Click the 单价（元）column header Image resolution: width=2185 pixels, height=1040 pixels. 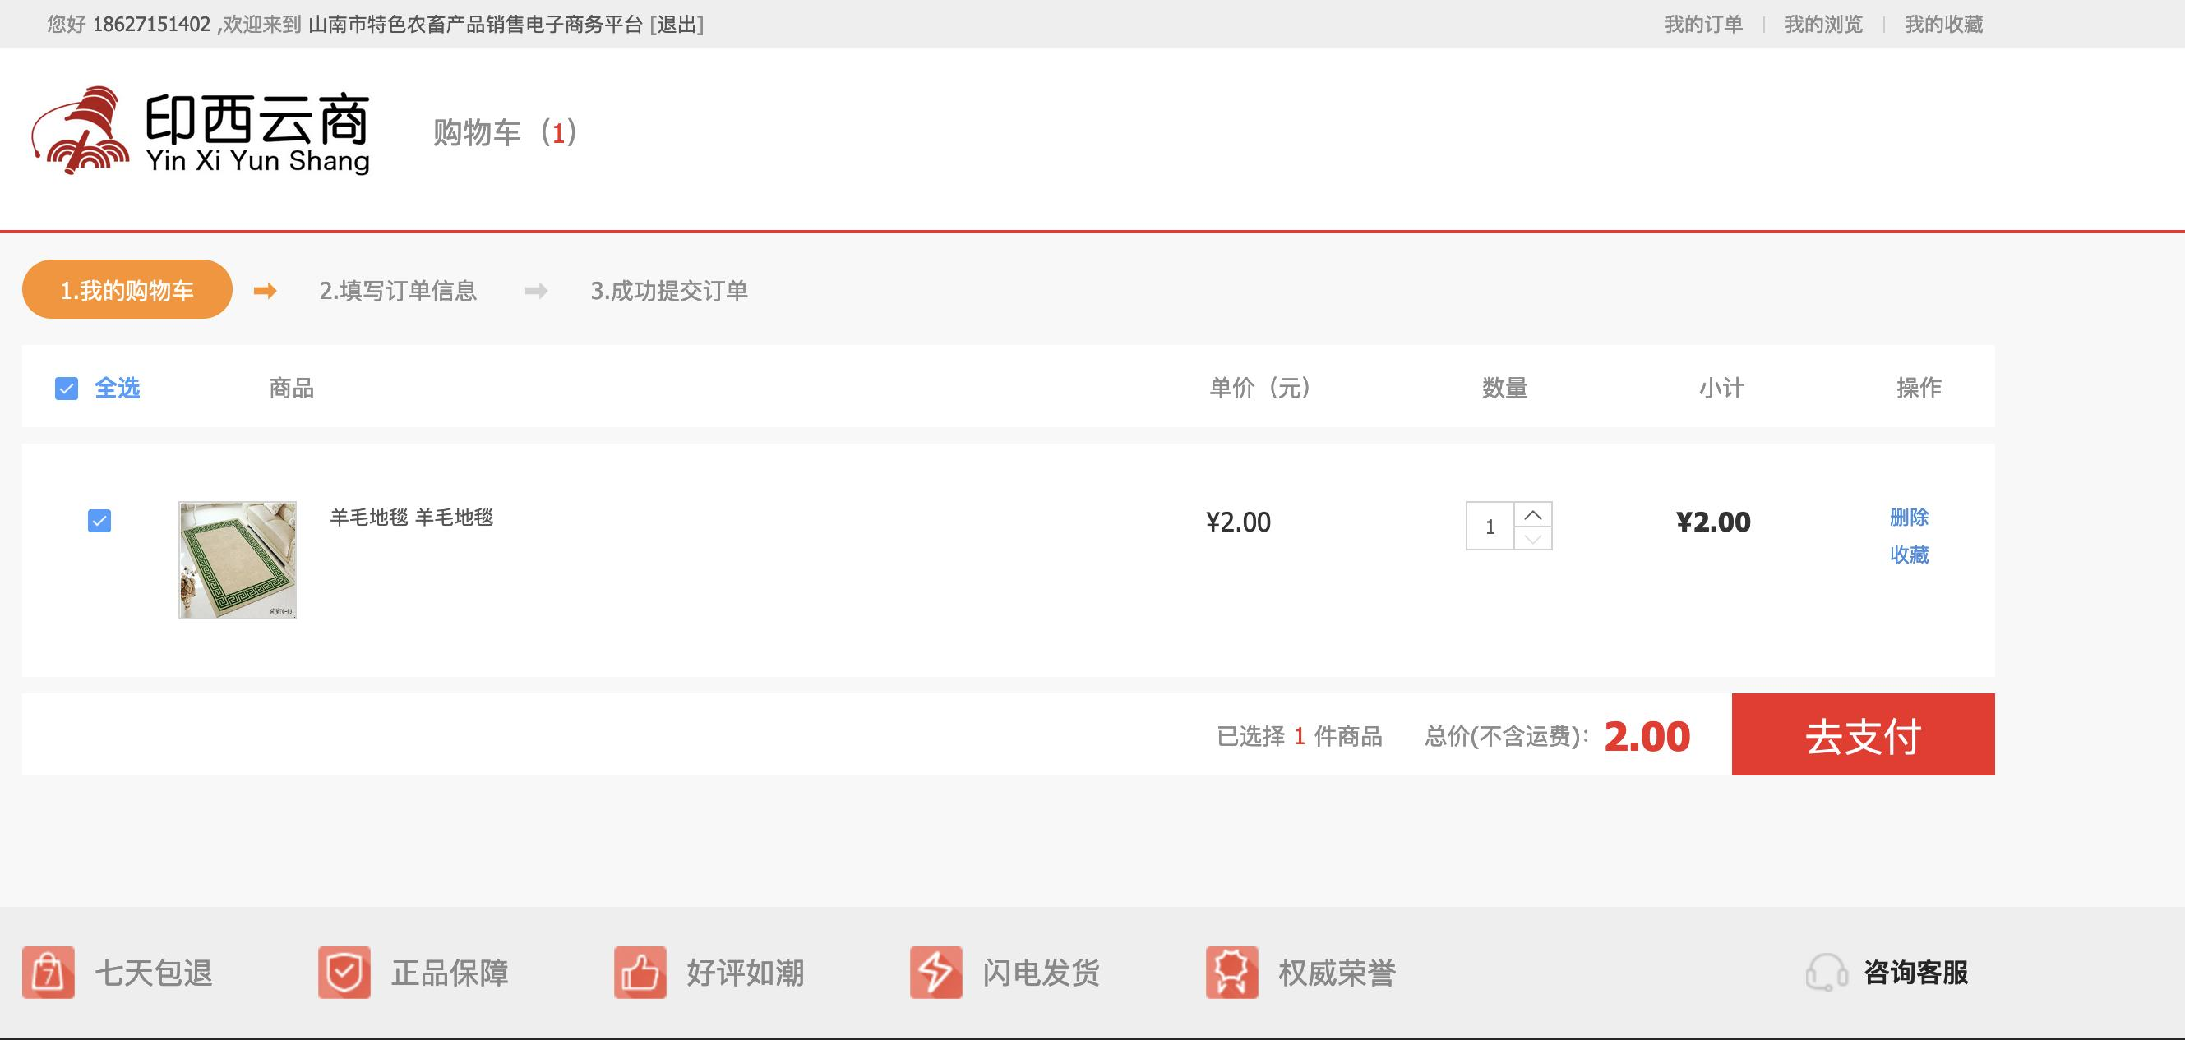point(1259,389)
